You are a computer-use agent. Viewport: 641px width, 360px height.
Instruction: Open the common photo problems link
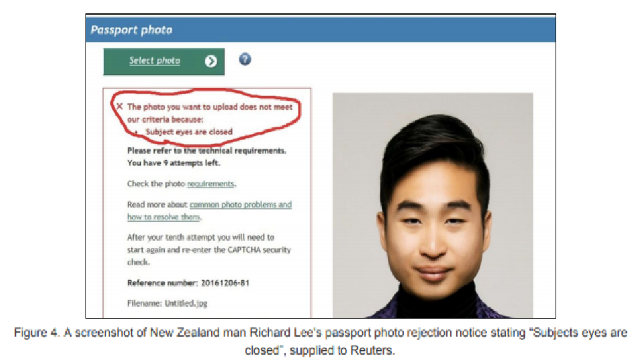pos(240,205)
